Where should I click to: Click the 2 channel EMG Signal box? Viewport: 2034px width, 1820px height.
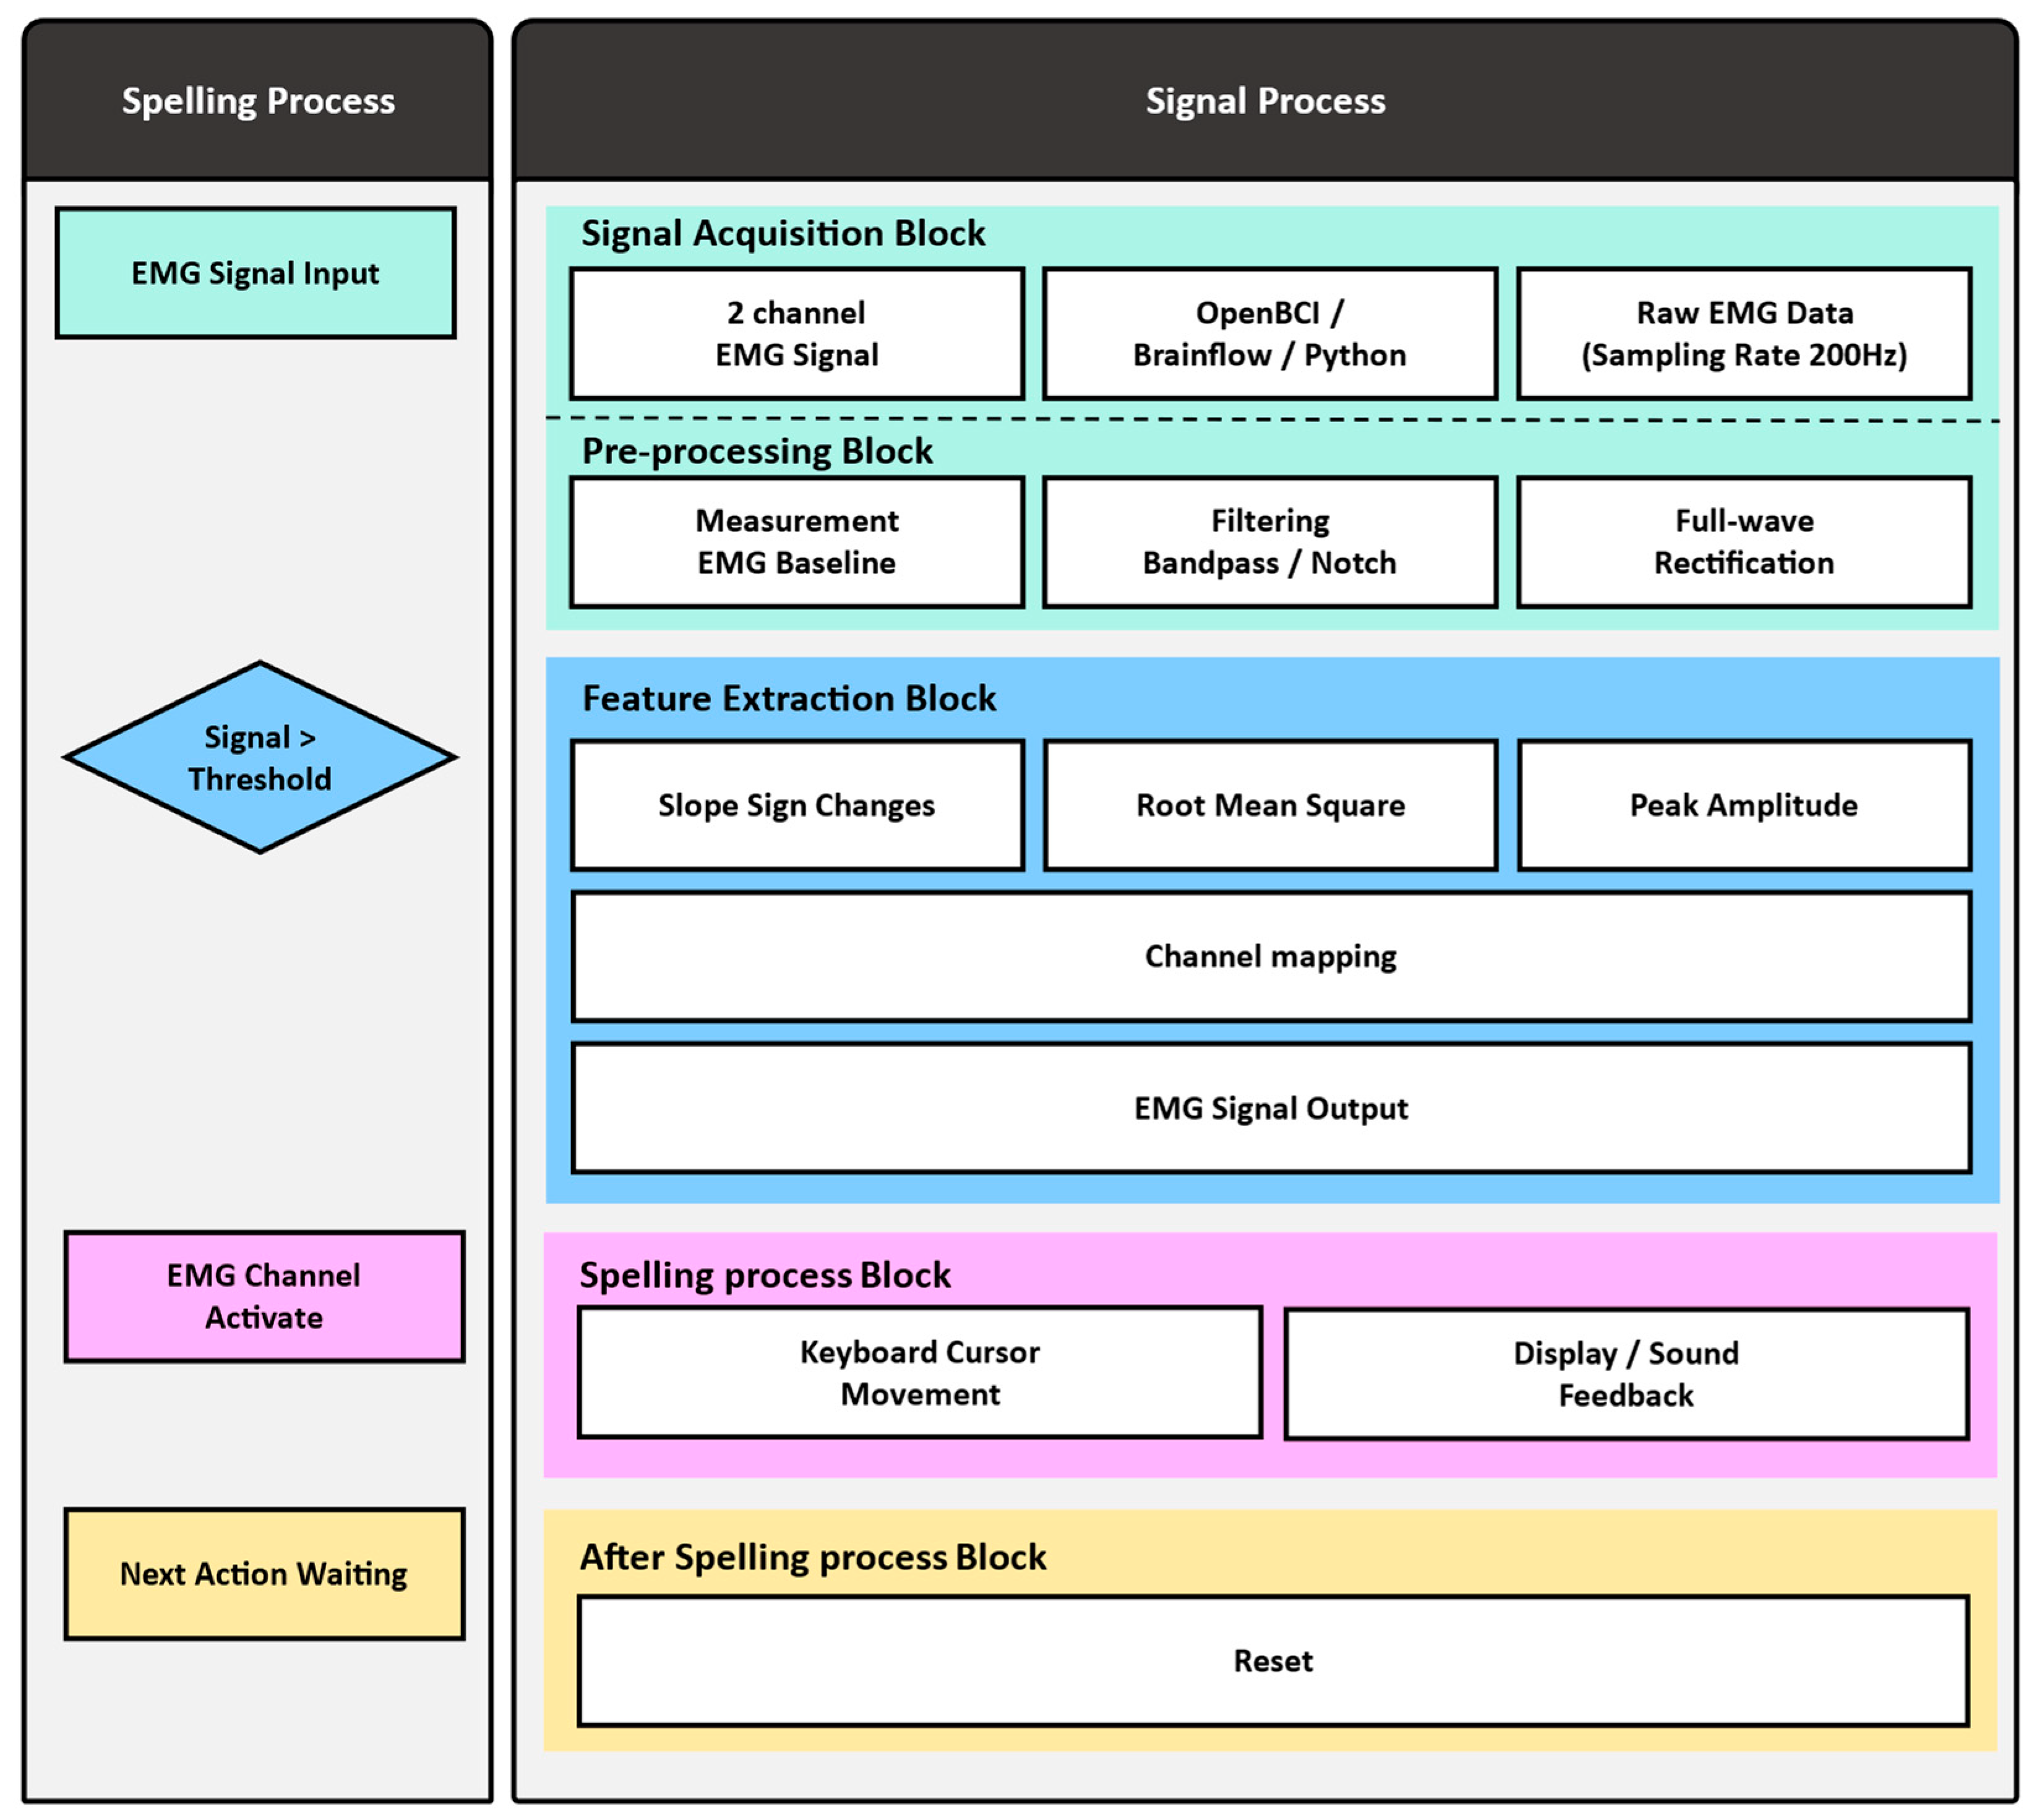[797, 333]
